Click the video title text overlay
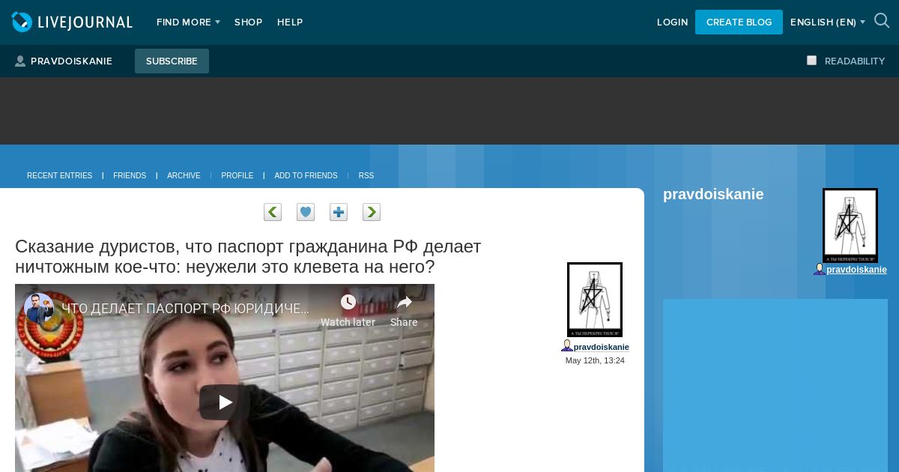The width and height of the screenshot is (899, 472). click(185, 309)
